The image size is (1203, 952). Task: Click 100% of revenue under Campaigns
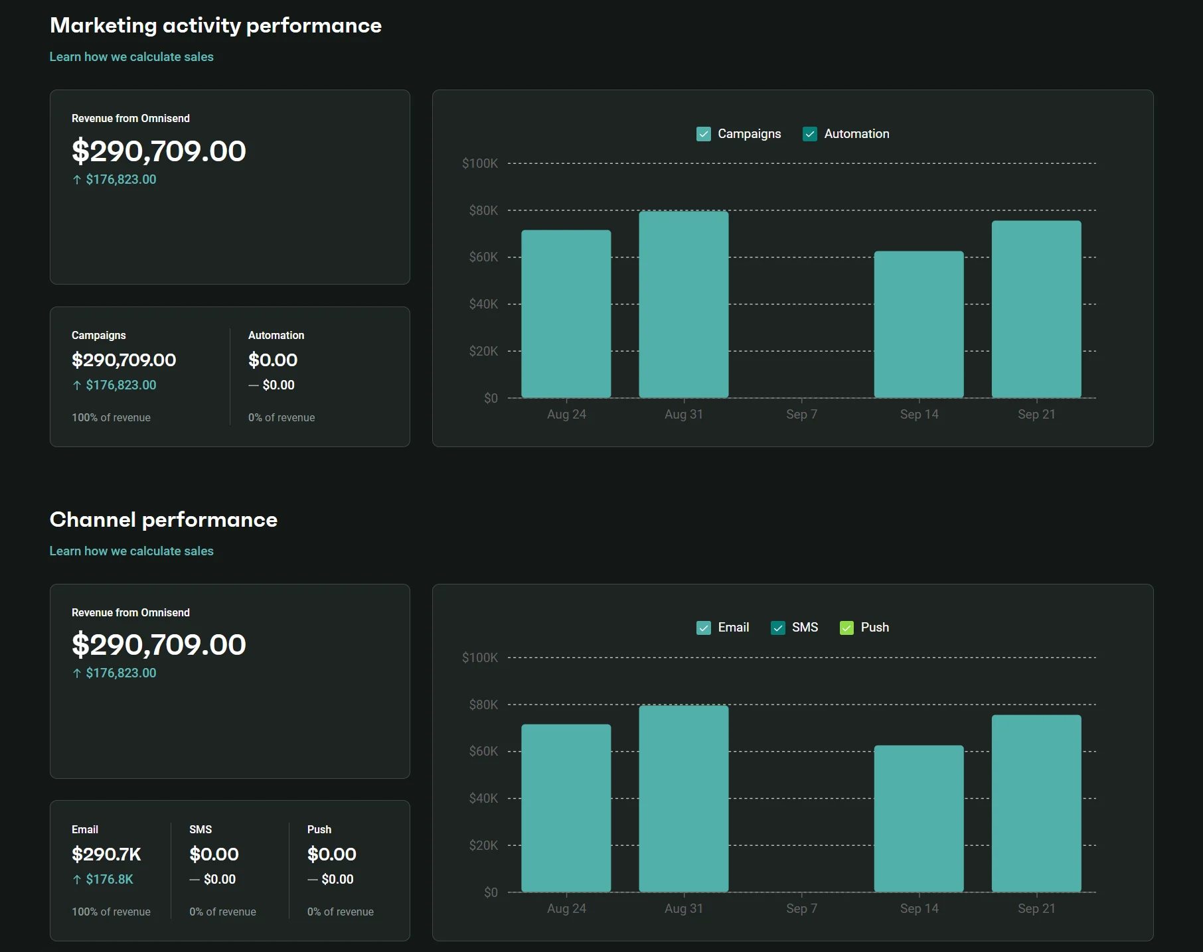(111, 418)
